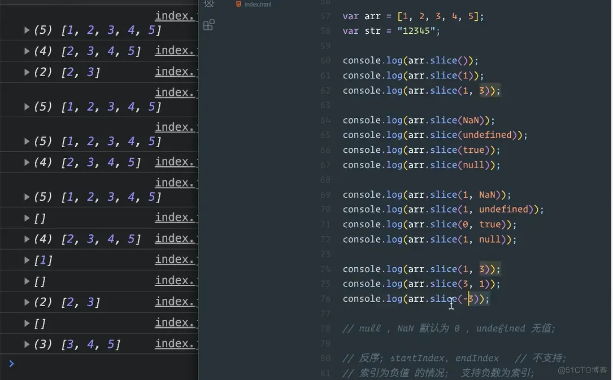The image size is (613, 380).
Task: Expand the topmost (4) [2, 3, 4, 5] entry
Action: click(x=27, y=51)
